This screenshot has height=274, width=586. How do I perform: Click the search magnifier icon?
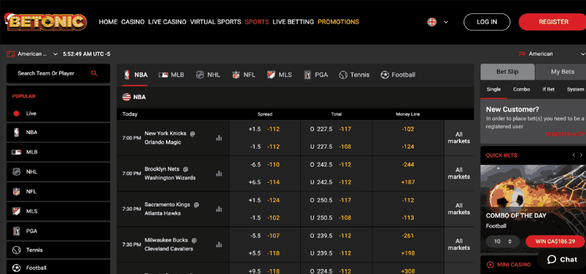click(94, 73)
